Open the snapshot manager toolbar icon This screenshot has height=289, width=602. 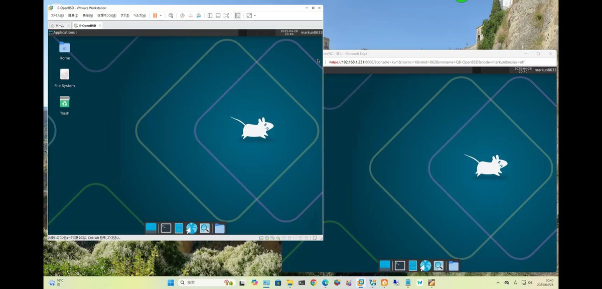199,15
